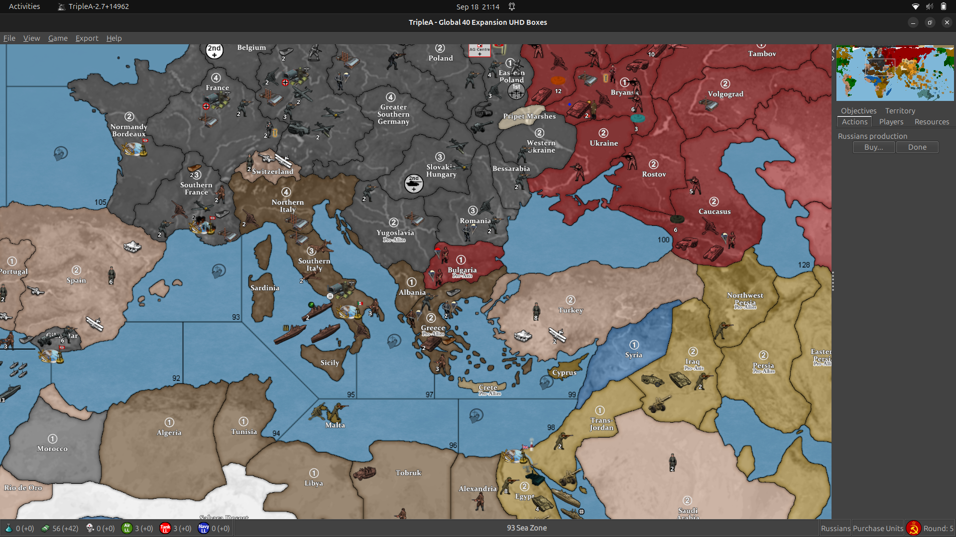Collapse side panel with the left splitter arrow
Viewport: 956px width, 537px height.
(833, 51)
